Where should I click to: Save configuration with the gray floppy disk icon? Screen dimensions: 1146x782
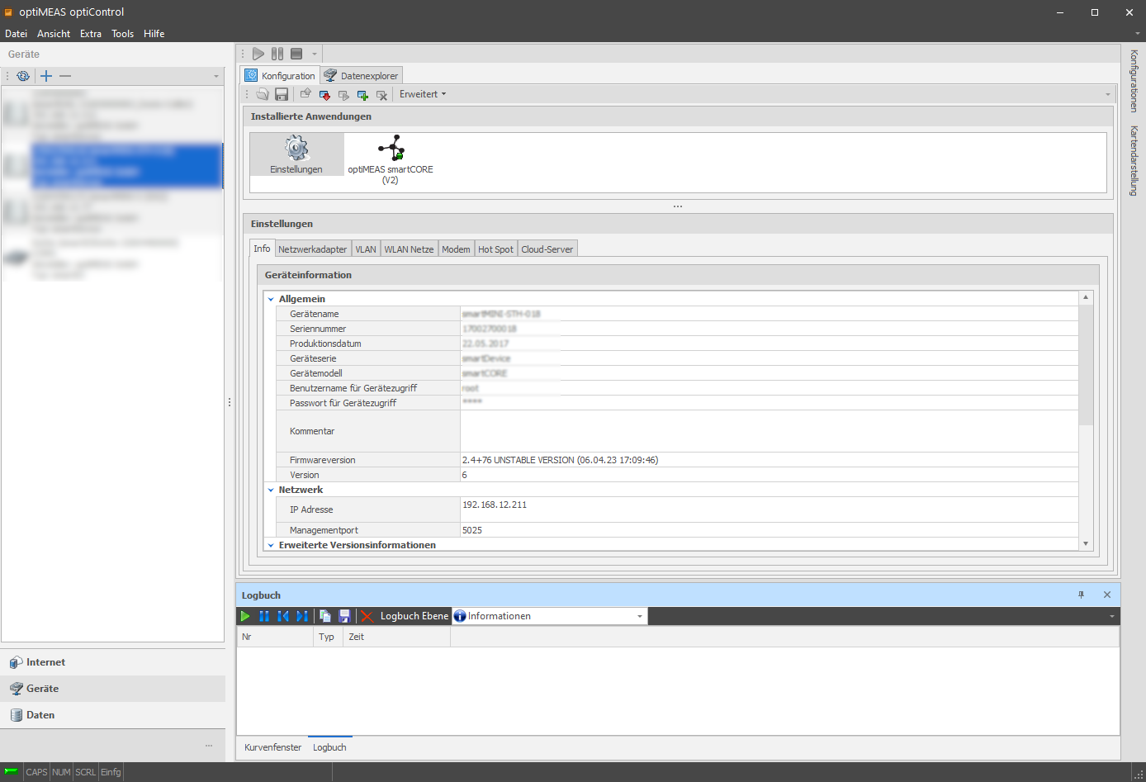pyautogui.click(x=282, y=94)
